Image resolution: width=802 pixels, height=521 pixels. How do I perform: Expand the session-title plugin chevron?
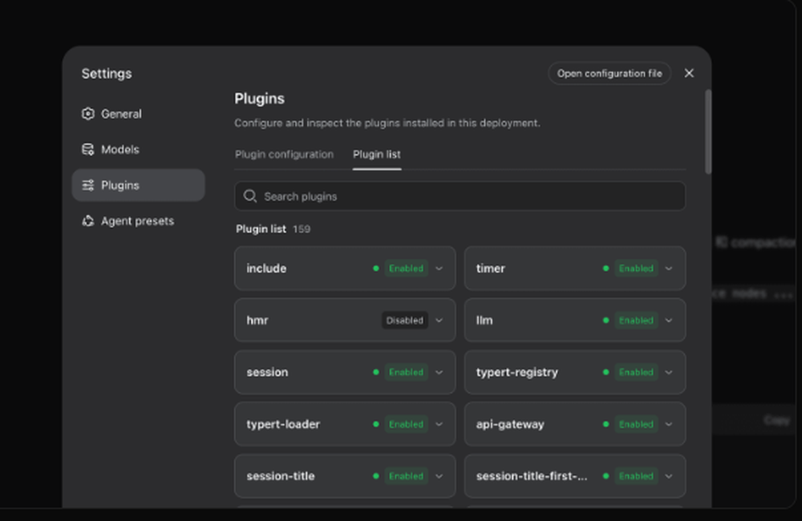click(x=439, y=476)
